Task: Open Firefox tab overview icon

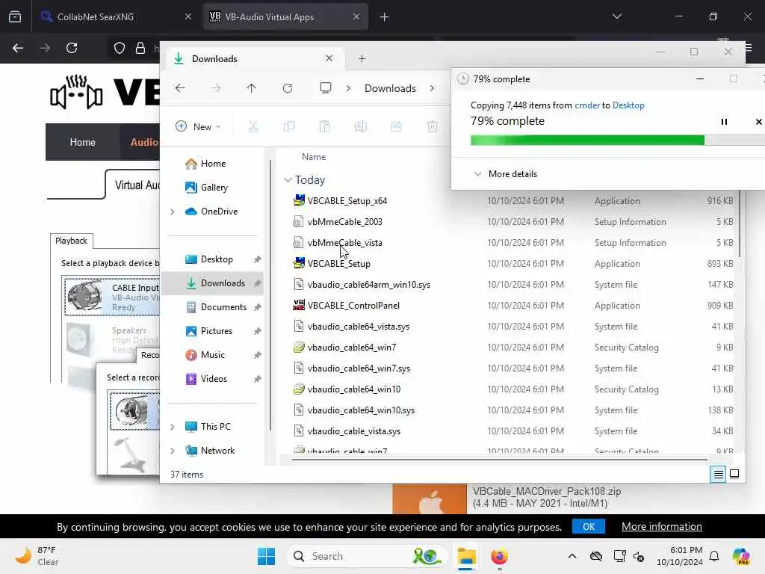Action: click(x=15, y=16)
